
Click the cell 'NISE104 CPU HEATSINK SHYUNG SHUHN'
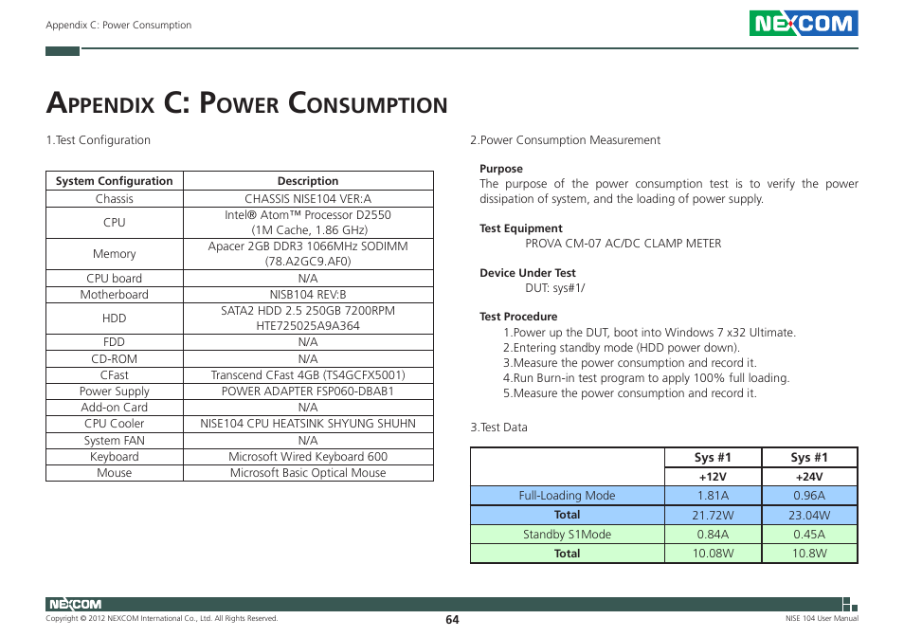[x=308, y=424]
